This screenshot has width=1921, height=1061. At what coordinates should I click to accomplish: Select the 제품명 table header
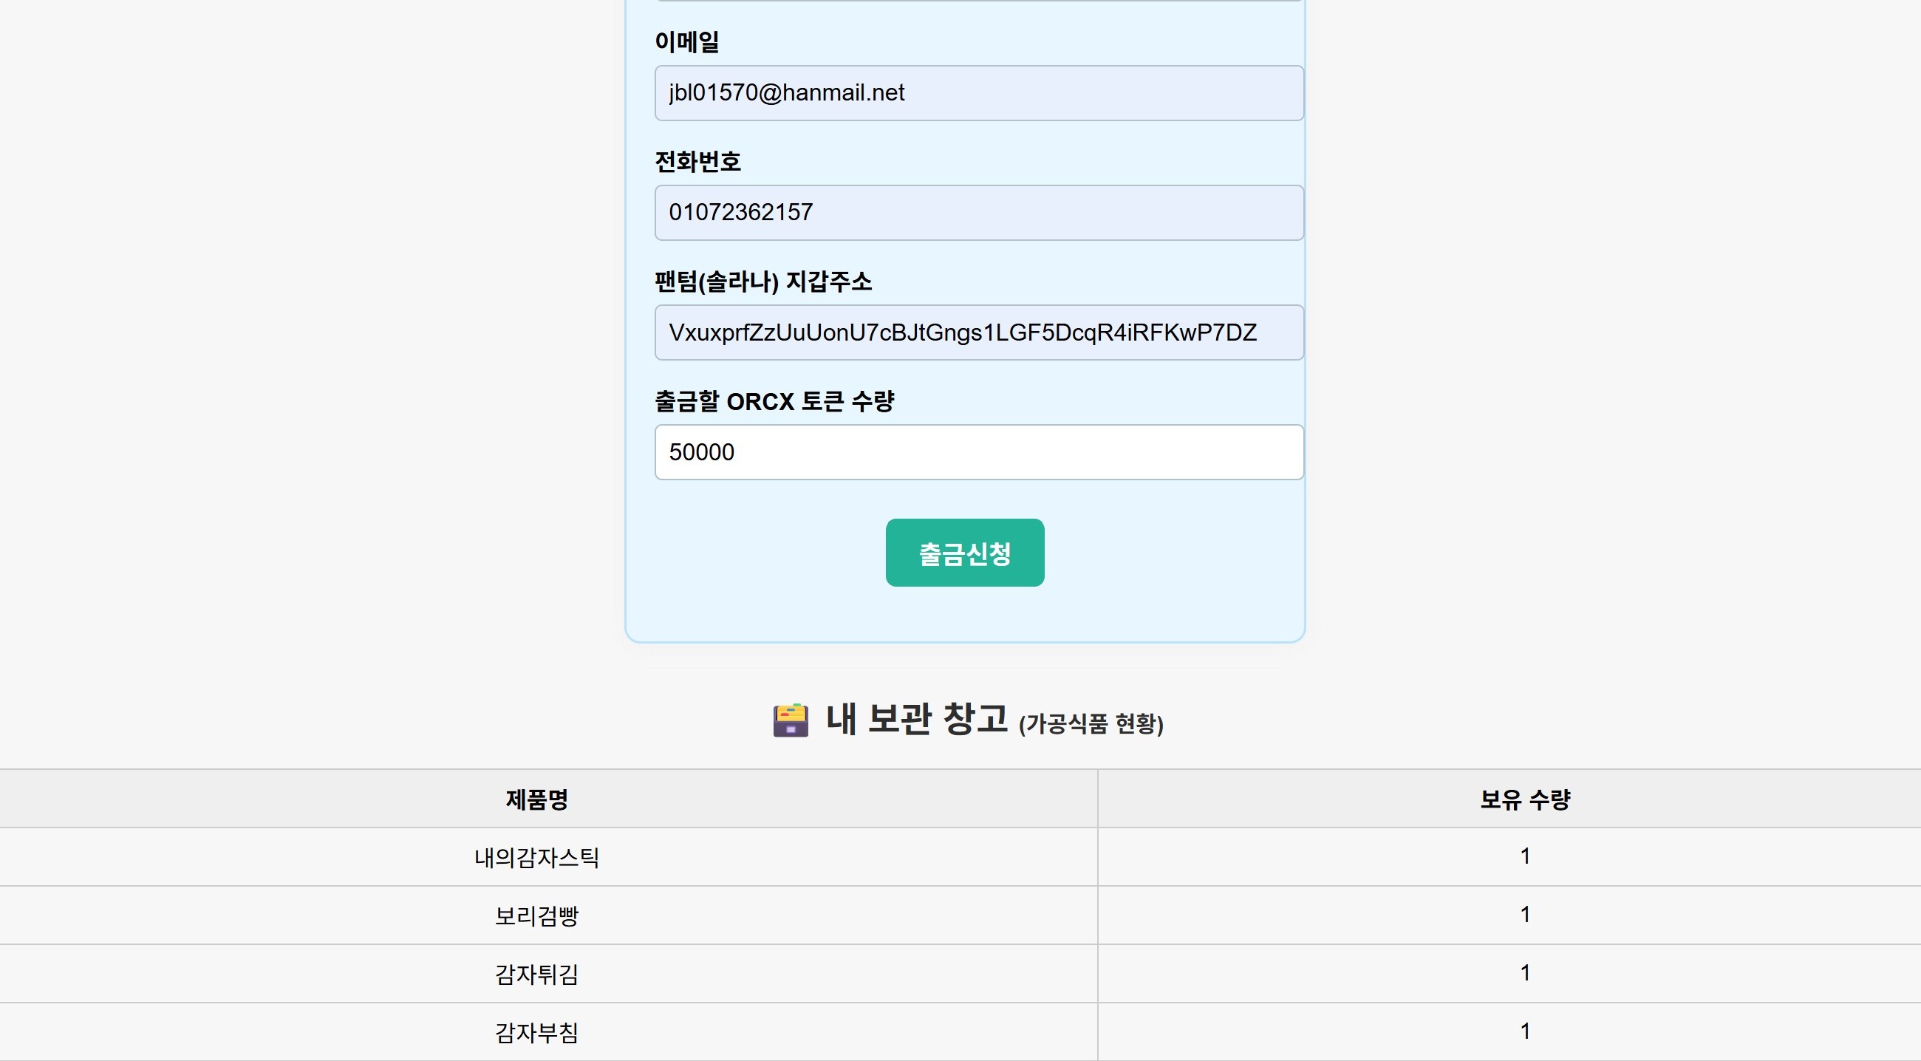(x=536, y=800)
